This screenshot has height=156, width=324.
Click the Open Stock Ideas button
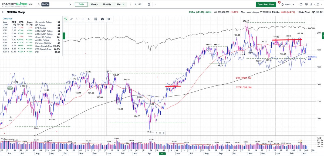tap(266, 5)
